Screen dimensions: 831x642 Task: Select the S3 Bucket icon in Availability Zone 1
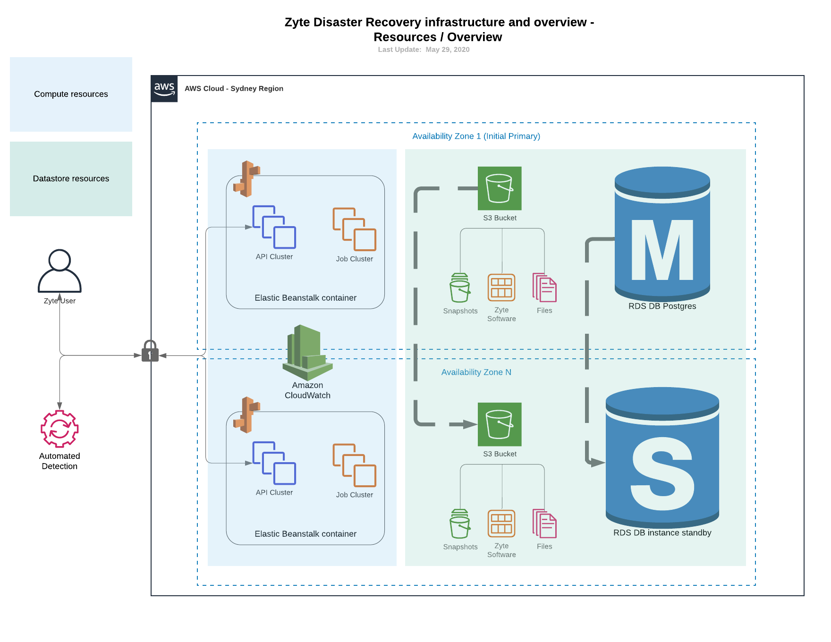click(x=500, y=189)
